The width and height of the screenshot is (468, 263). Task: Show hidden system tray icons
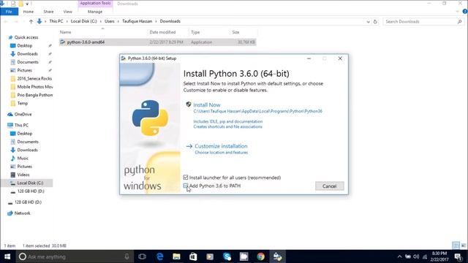[x=399, y=256]
